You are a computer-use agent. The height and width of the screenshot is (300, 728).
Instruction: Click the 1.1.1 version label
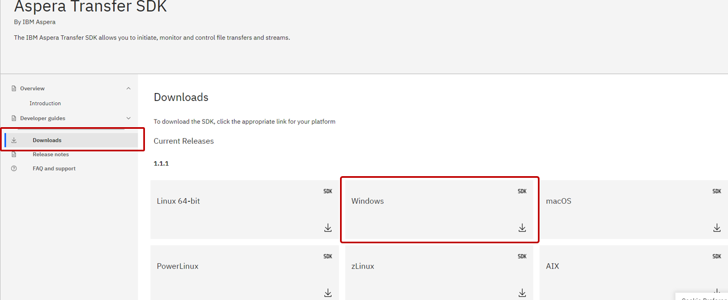click(161, 163)
